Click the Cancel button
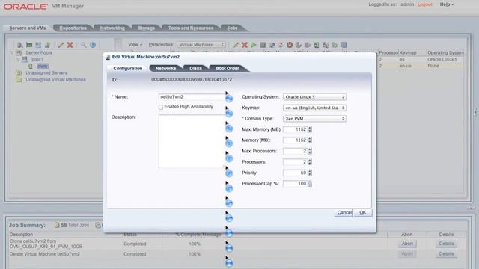 (x=344, y=212)
